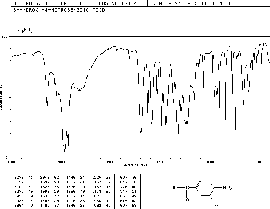Click the NO2 group in the structure
This screenshot has height=209, width=270.
click(227, 188)
